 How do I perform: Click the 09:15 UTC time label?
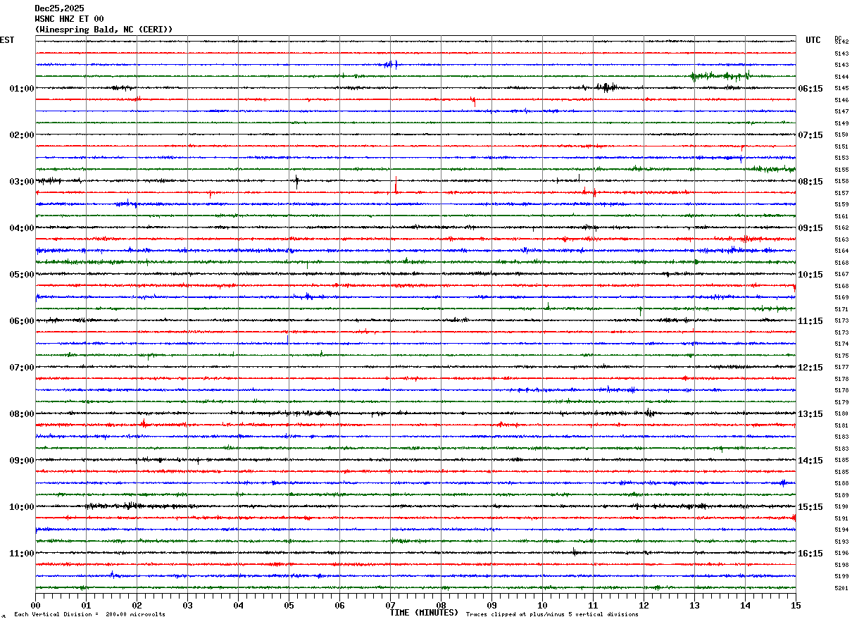click(810, 228)
